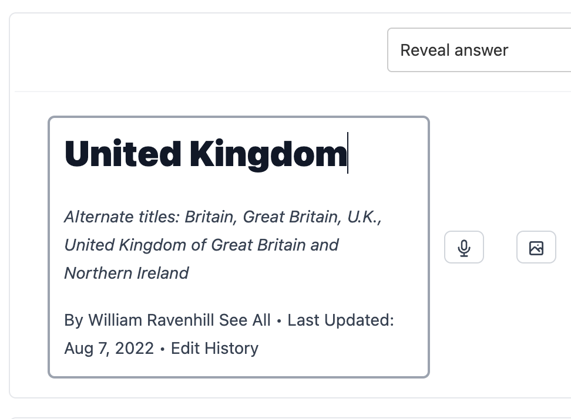Click 'United Kingdom of' in the second italic line

[x=136, y=245]
